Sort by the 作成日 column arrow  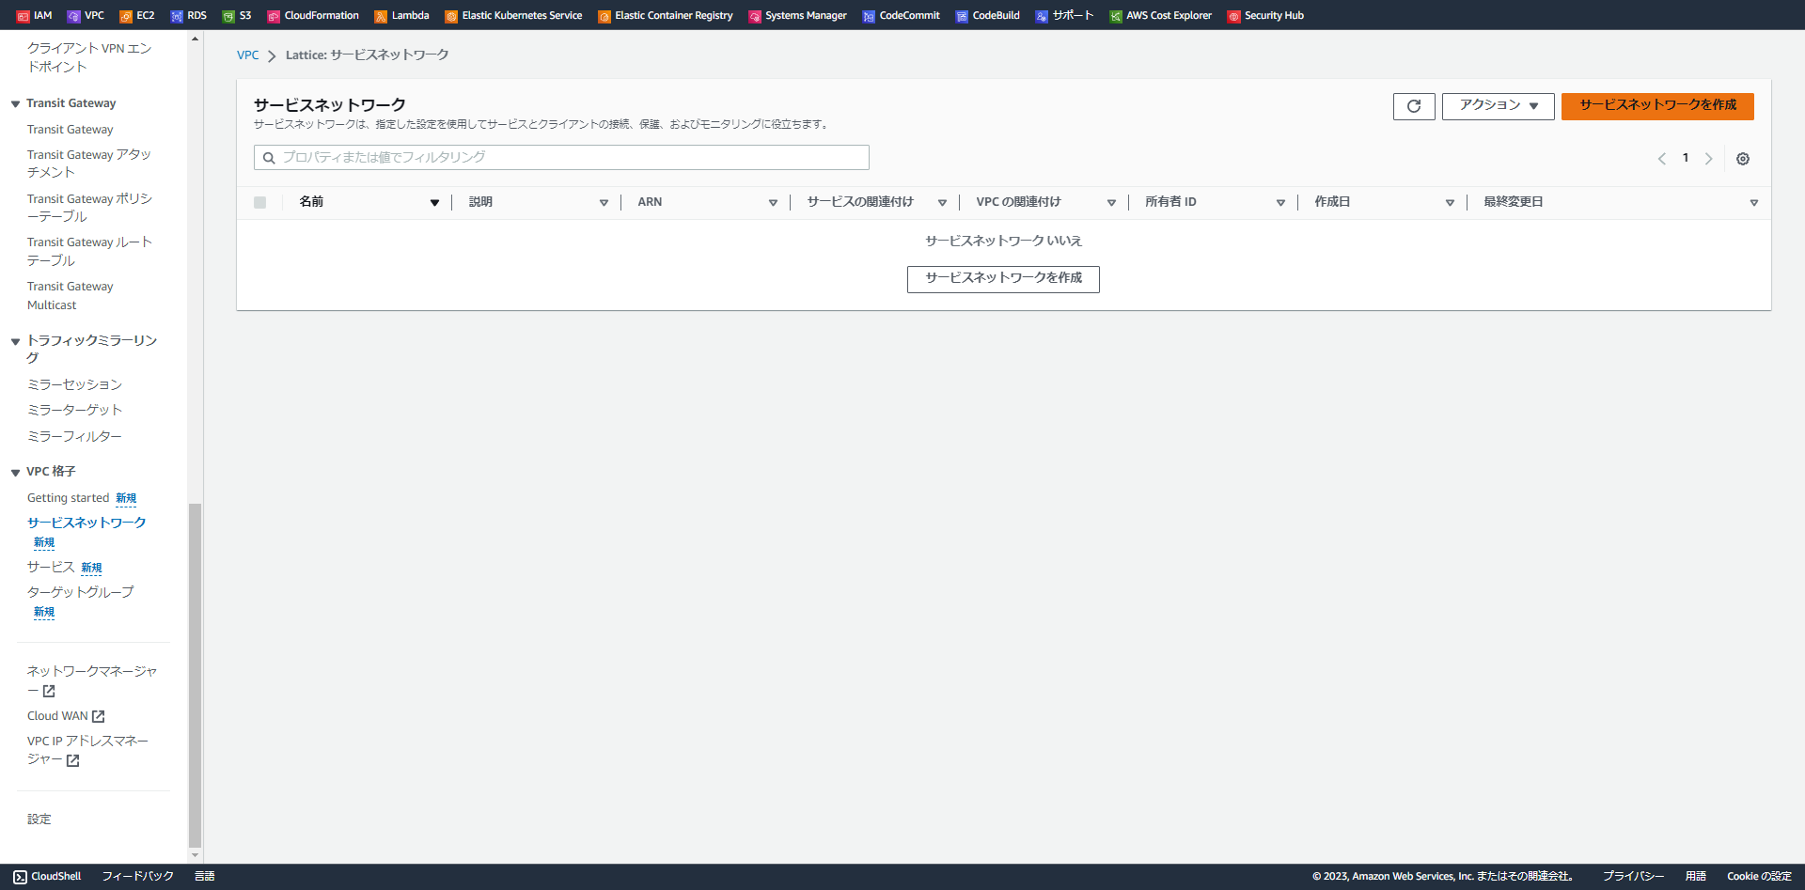[x=1450, y=203]
